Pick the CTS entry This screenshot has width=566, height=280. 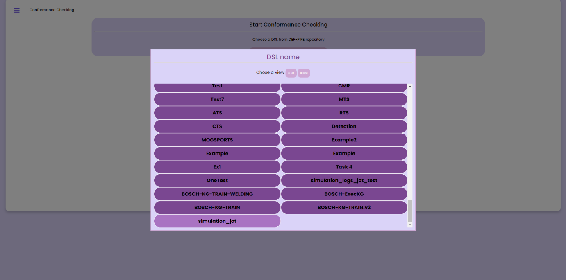(x=217, y=126)
